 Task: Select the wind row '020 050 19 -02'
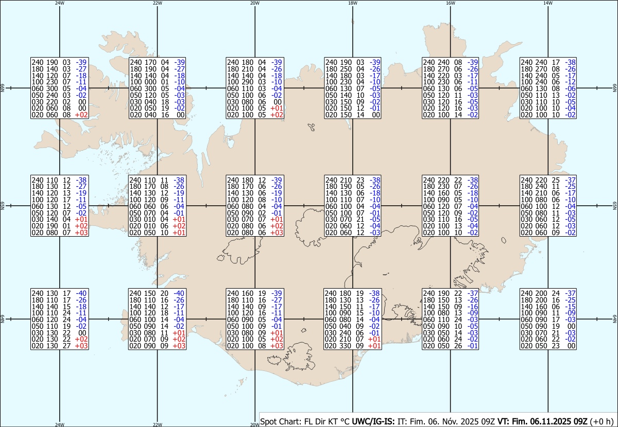pyautogui.click(x=157, y=109)
